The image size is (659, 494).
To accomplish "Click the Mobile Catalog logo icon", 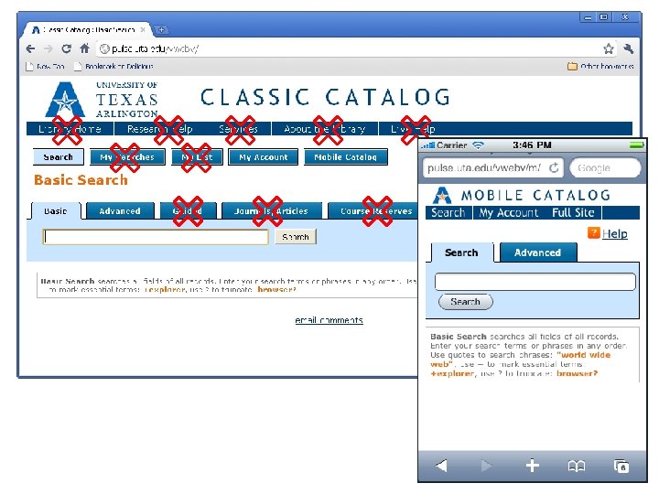I will 442,196.
